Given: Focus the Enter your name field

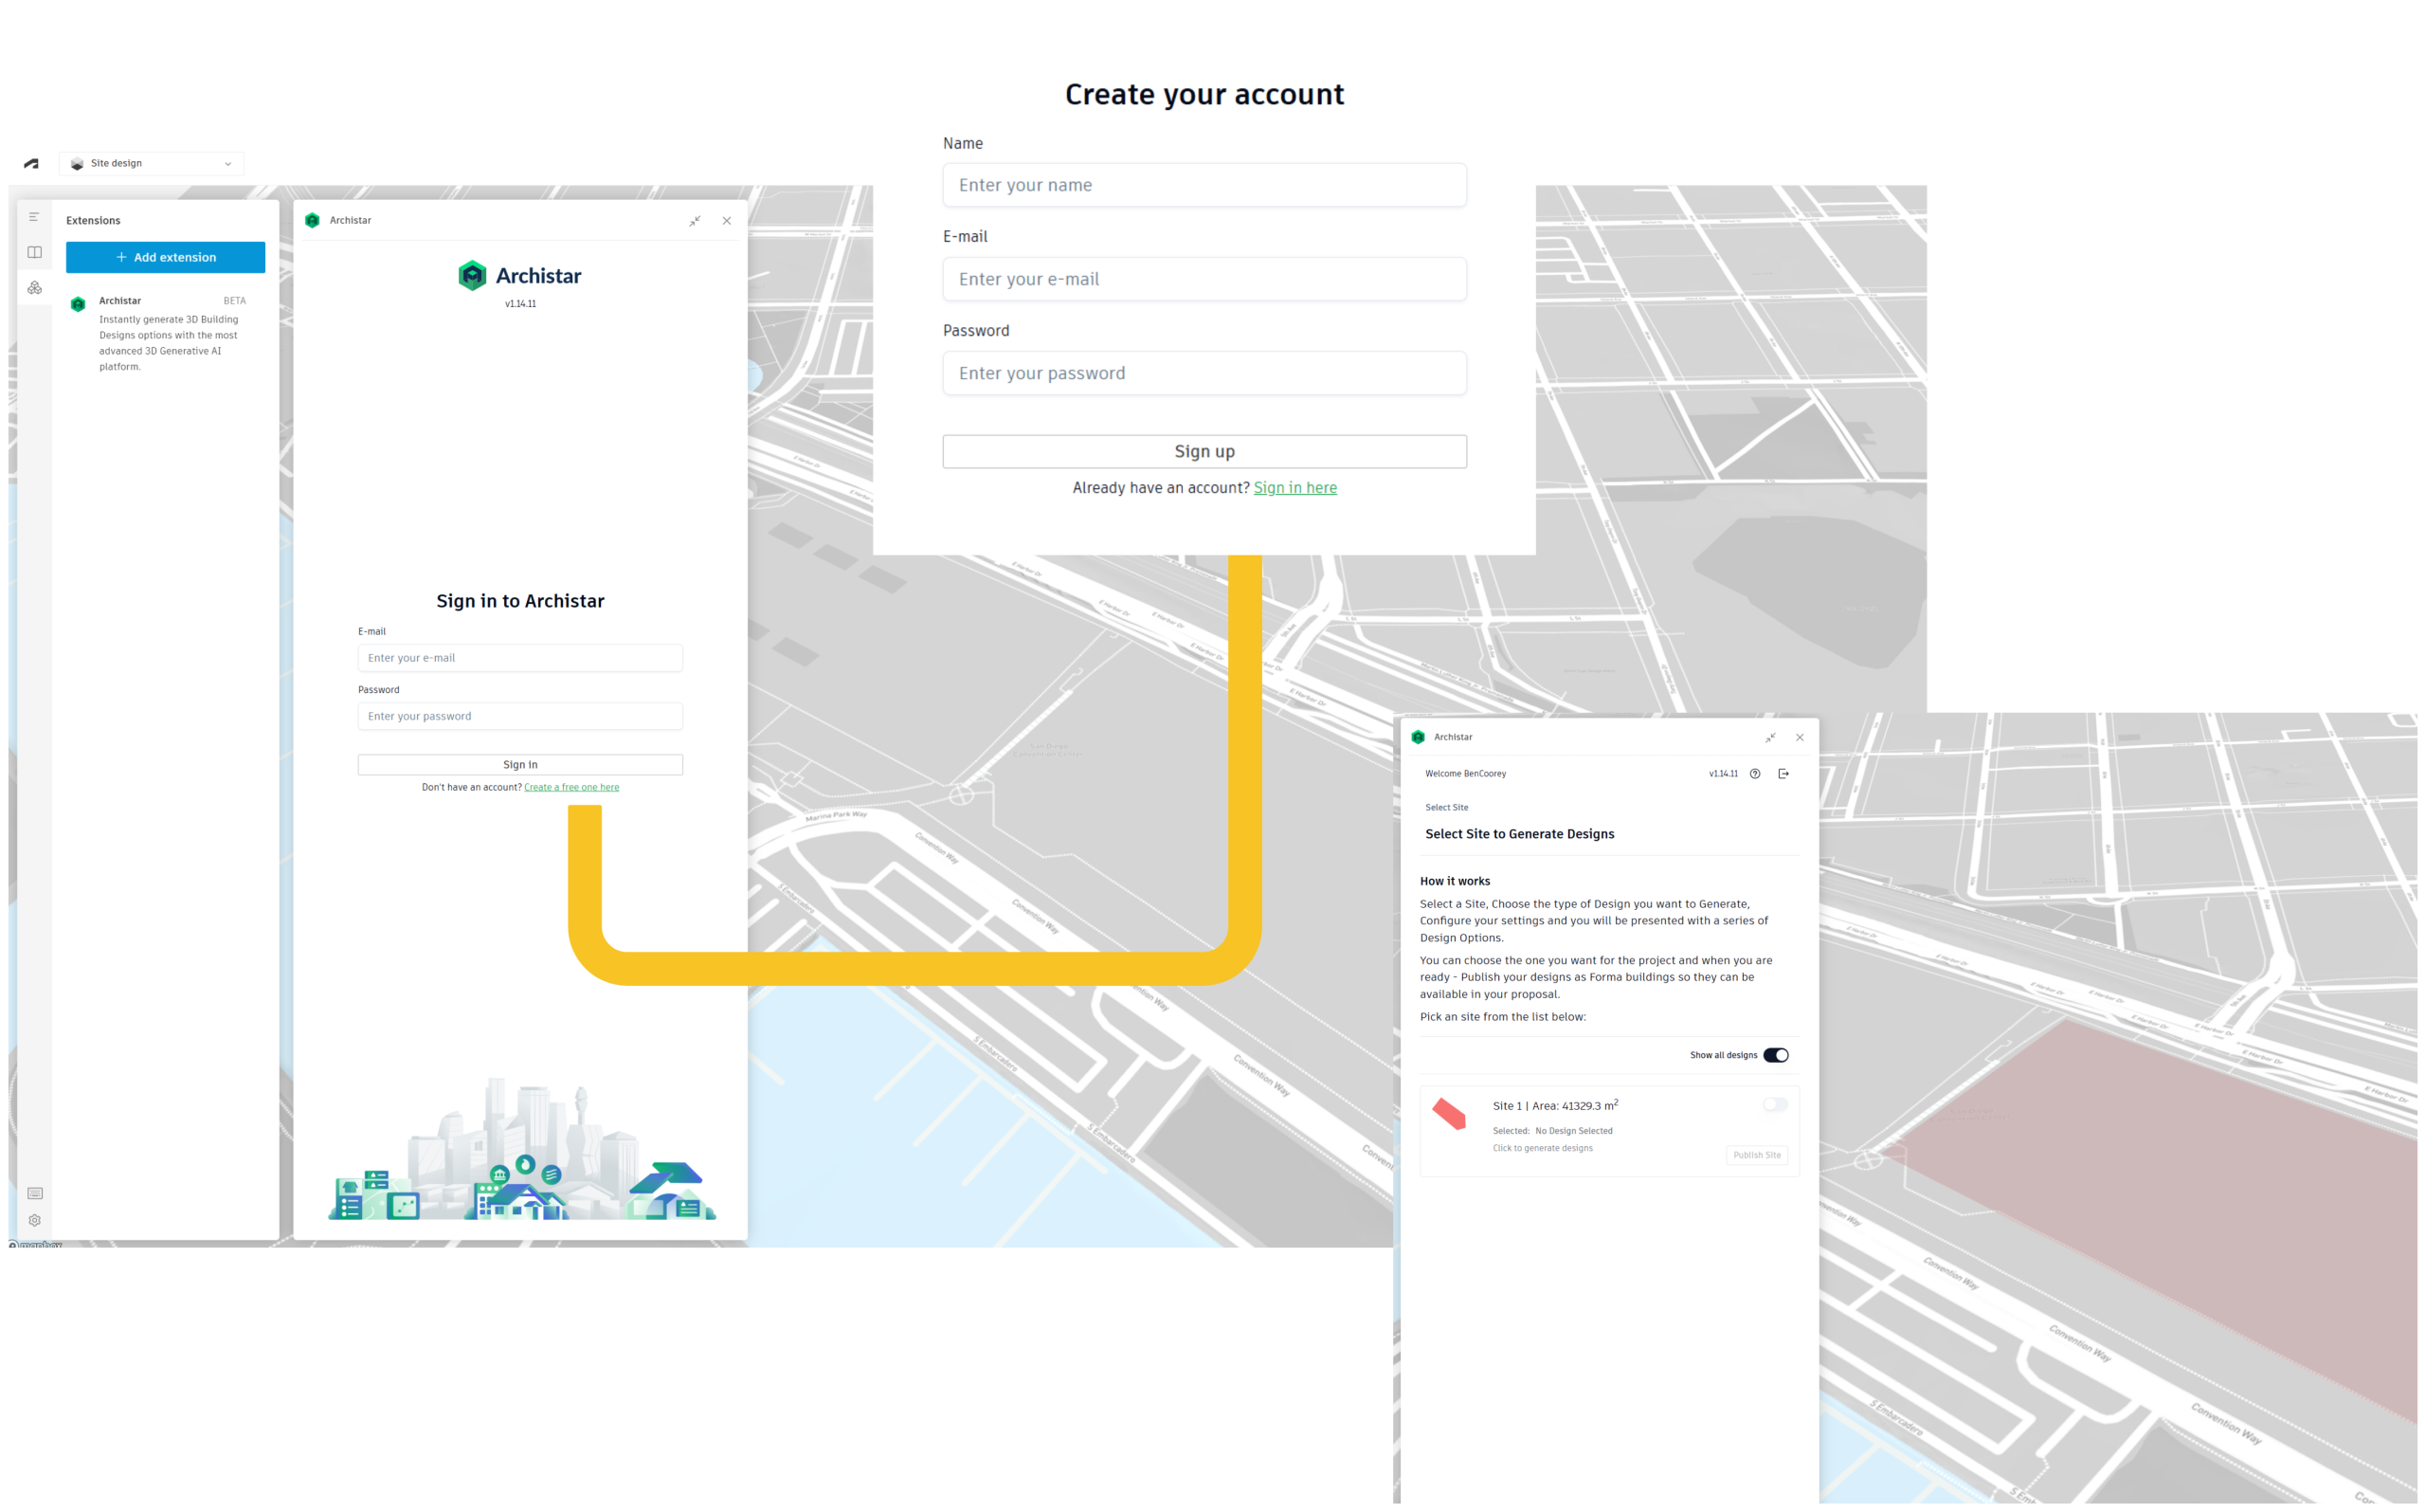Looking at the screenshot, I should point(1206,185).
